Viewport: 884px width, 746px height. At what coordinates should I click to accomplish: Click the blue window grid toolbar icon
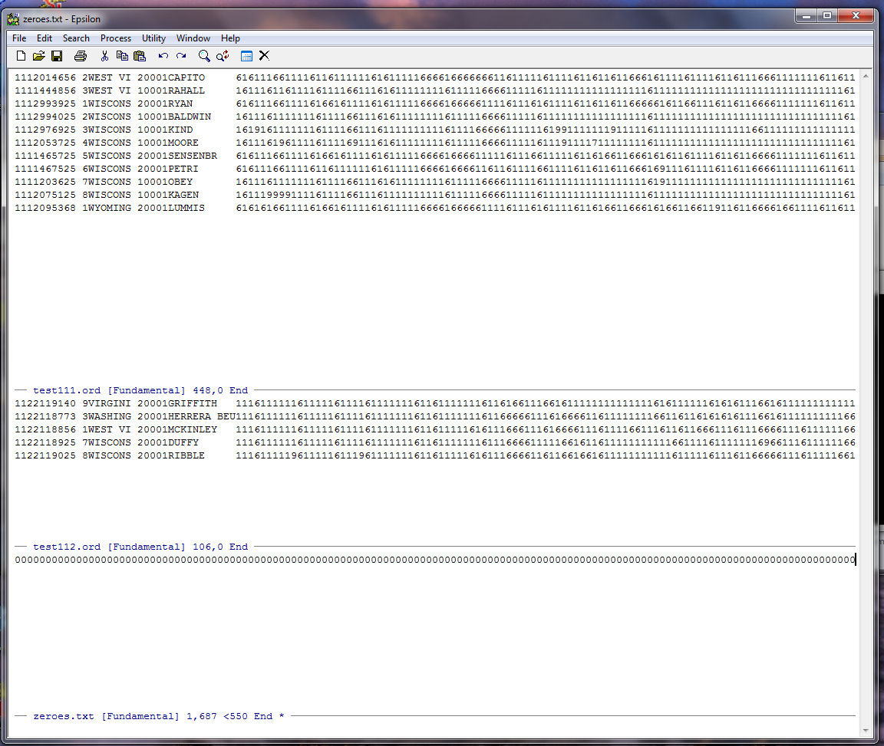click(x=246, y=56)
